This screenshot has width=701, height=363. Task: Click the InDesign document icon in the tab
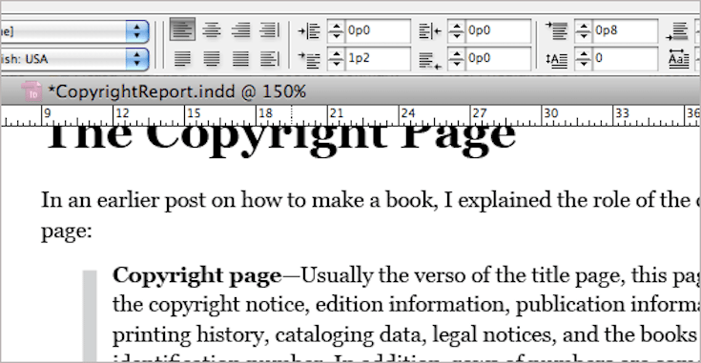[x=31, y=91]
